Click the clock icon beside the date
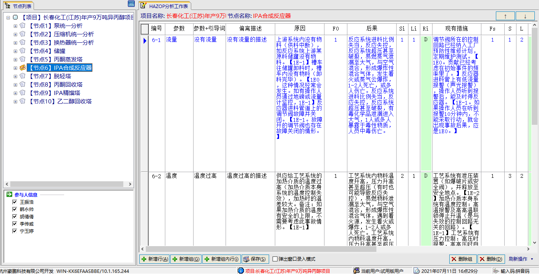 416,271
